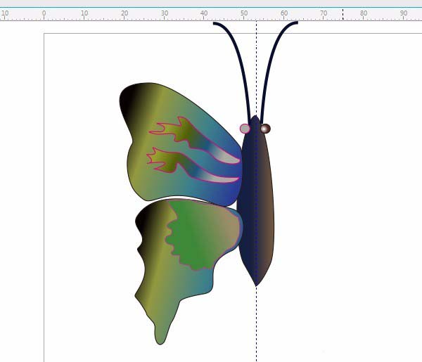Image resolution: width=422 pixels, height=362 pixels.
Task: Select the dark blue butterfly body
Action: pos(256,200)
